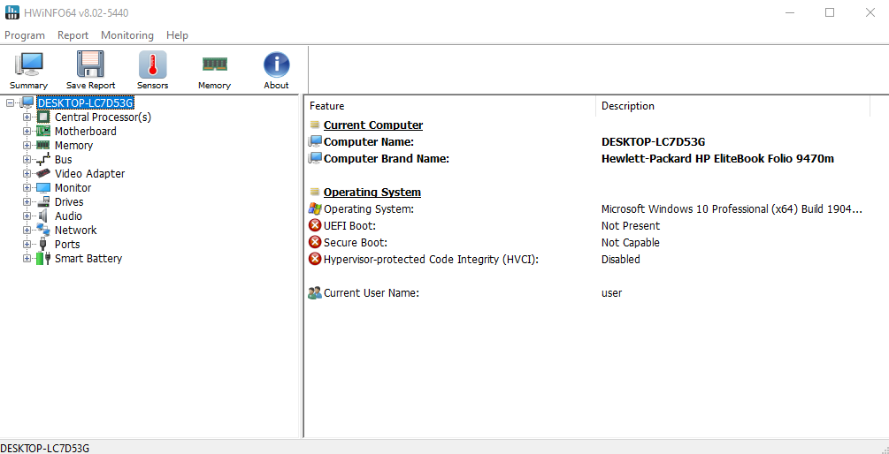Click the Current Computer section heading

(373, 125)
